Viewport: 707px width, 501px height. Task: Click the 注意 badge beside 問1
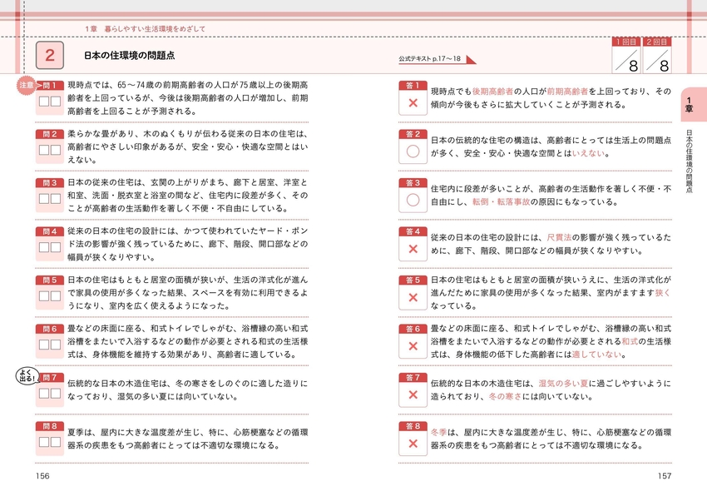click(x=26, y=85)
